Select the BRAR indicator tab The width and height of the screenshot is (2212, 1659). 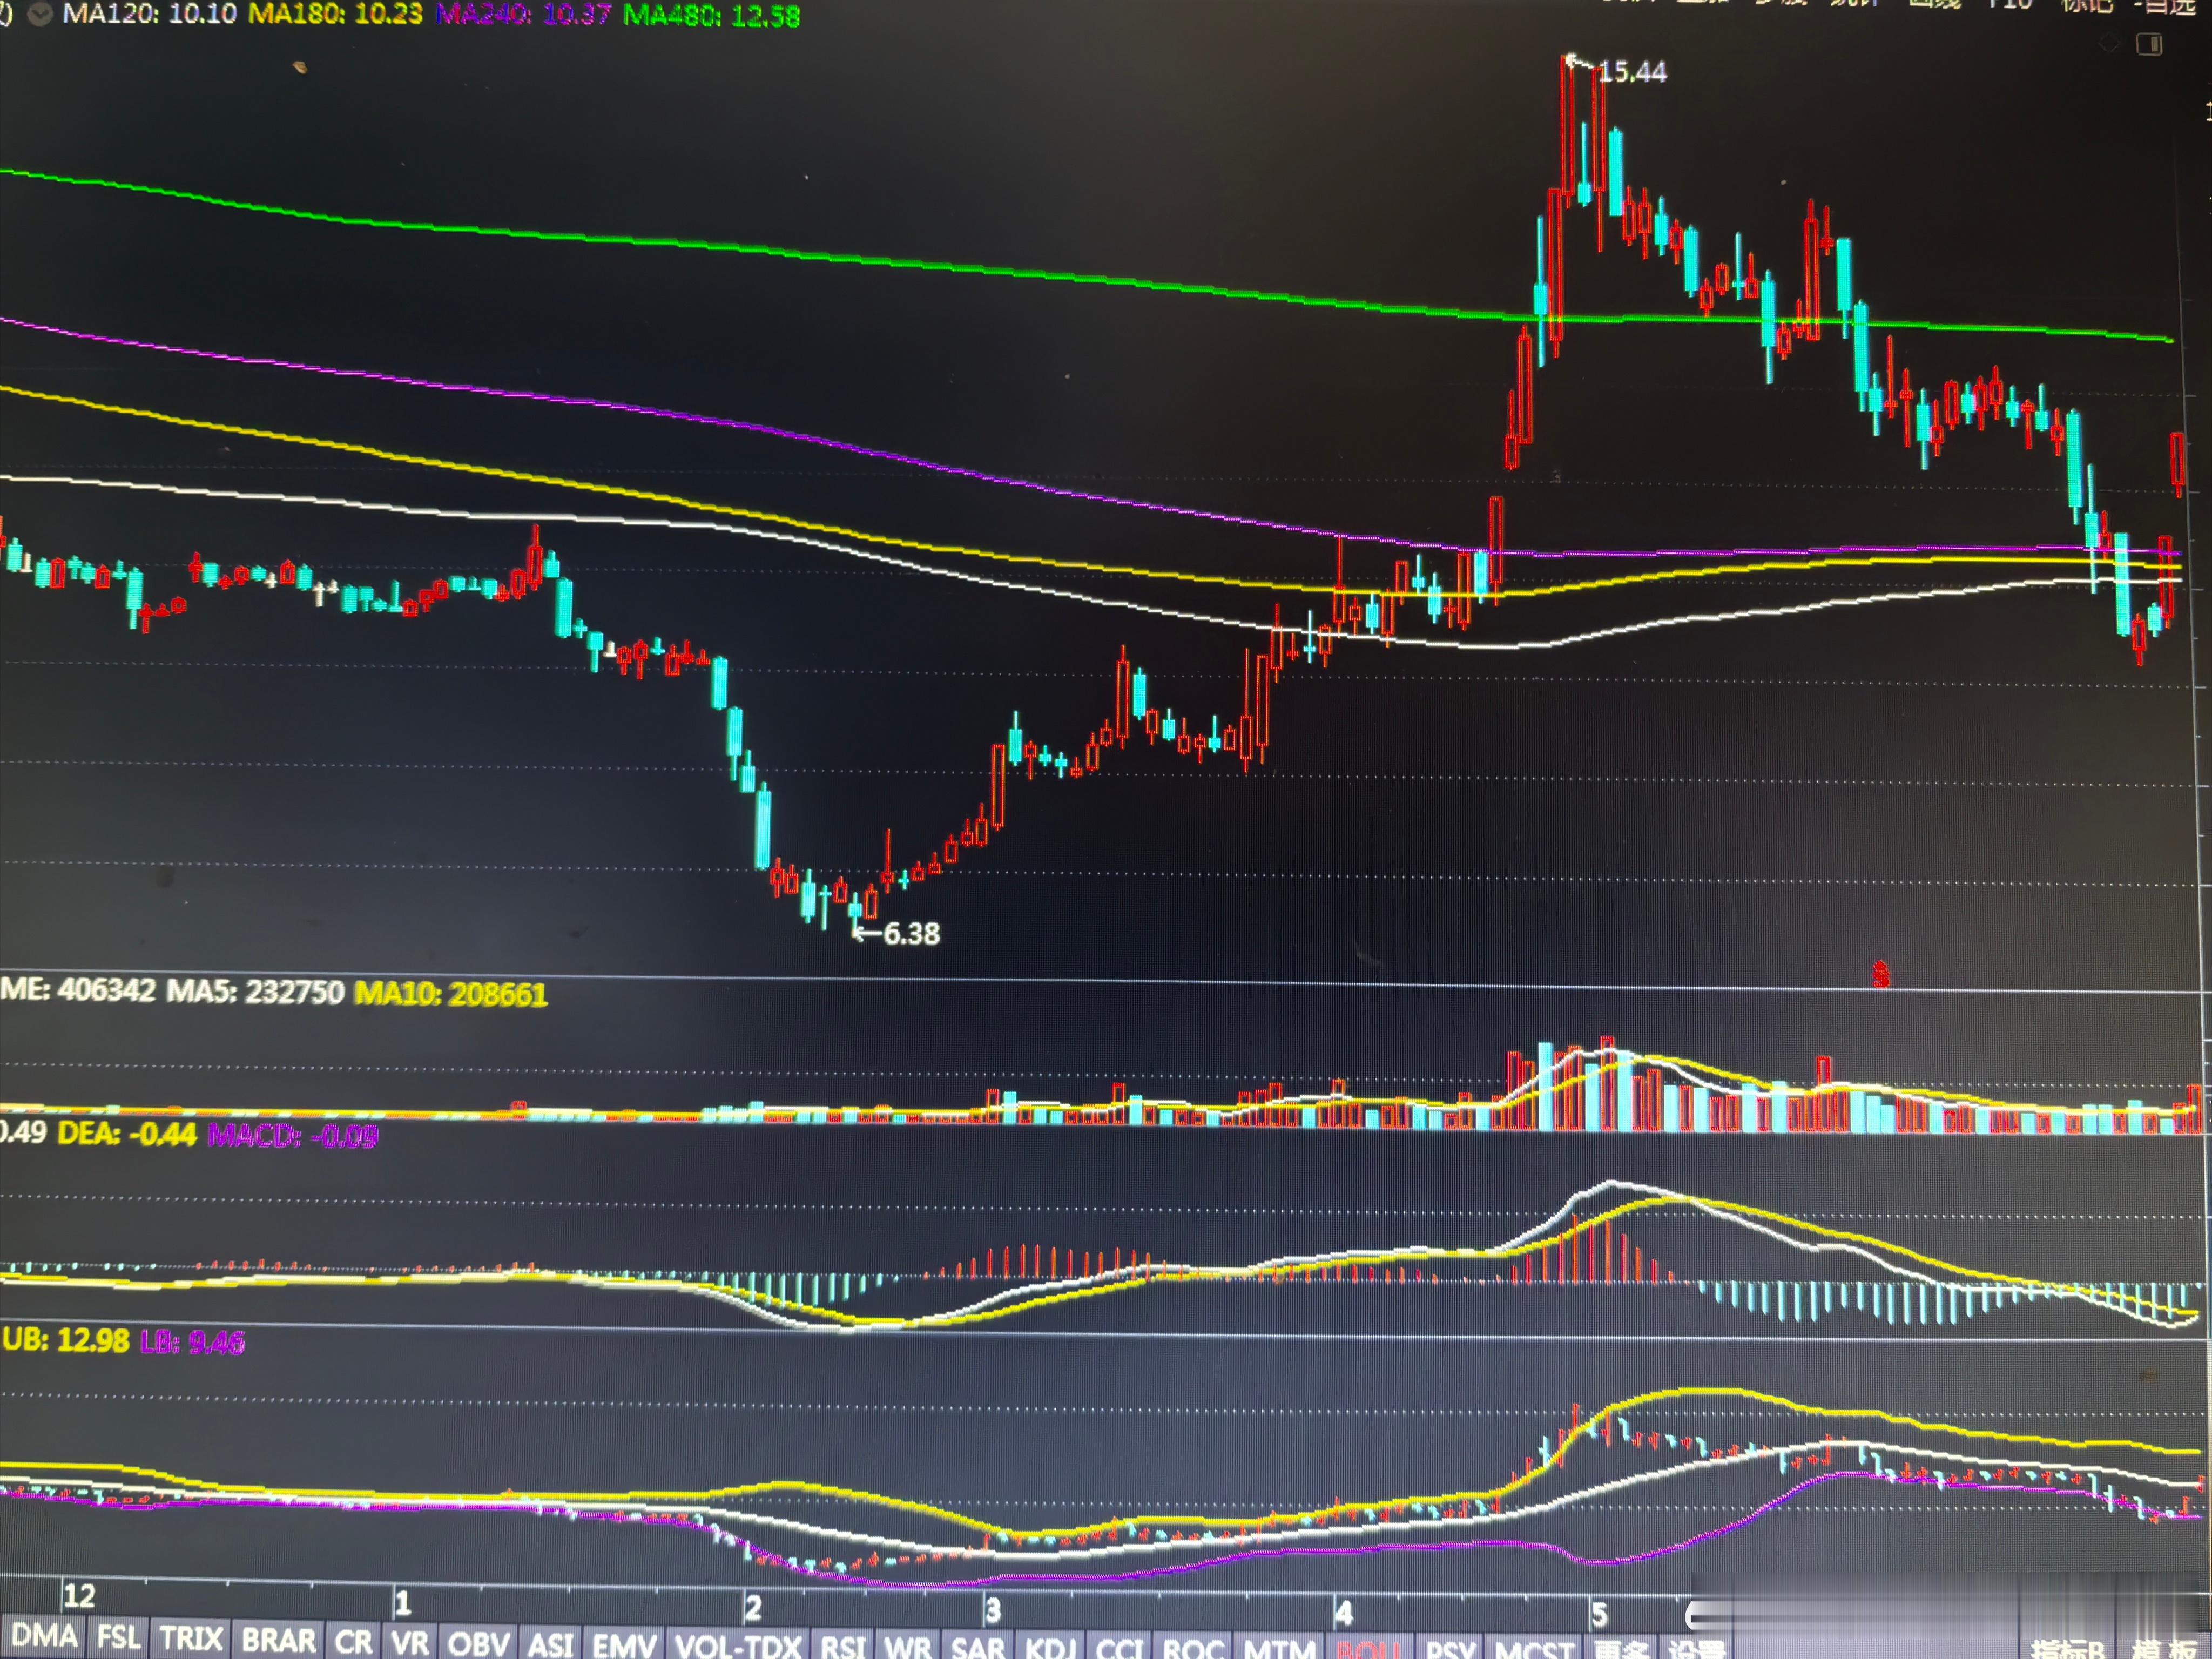(279, 1640)
